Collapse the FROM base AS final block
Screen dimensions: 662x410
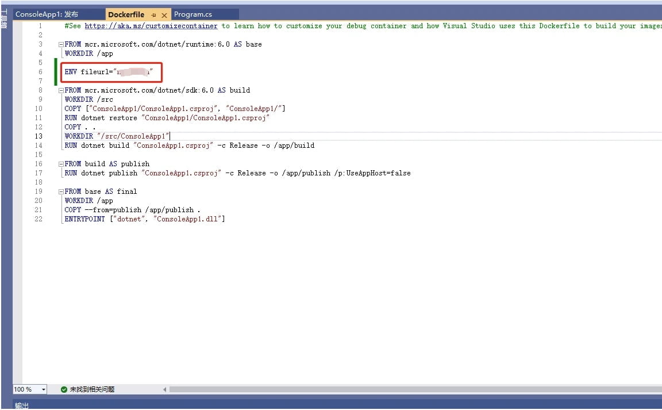click(x=61, y=191)
